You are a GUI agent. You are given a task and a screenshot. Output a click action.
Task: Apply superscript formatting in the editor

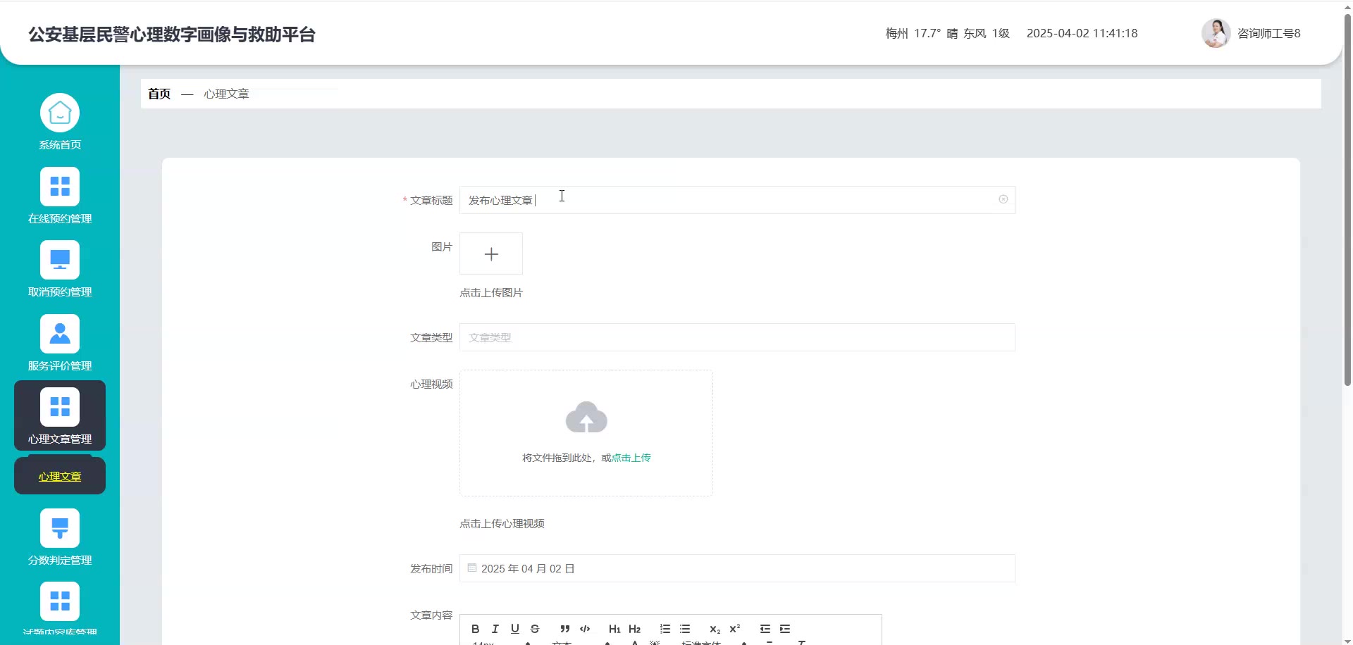735,629
